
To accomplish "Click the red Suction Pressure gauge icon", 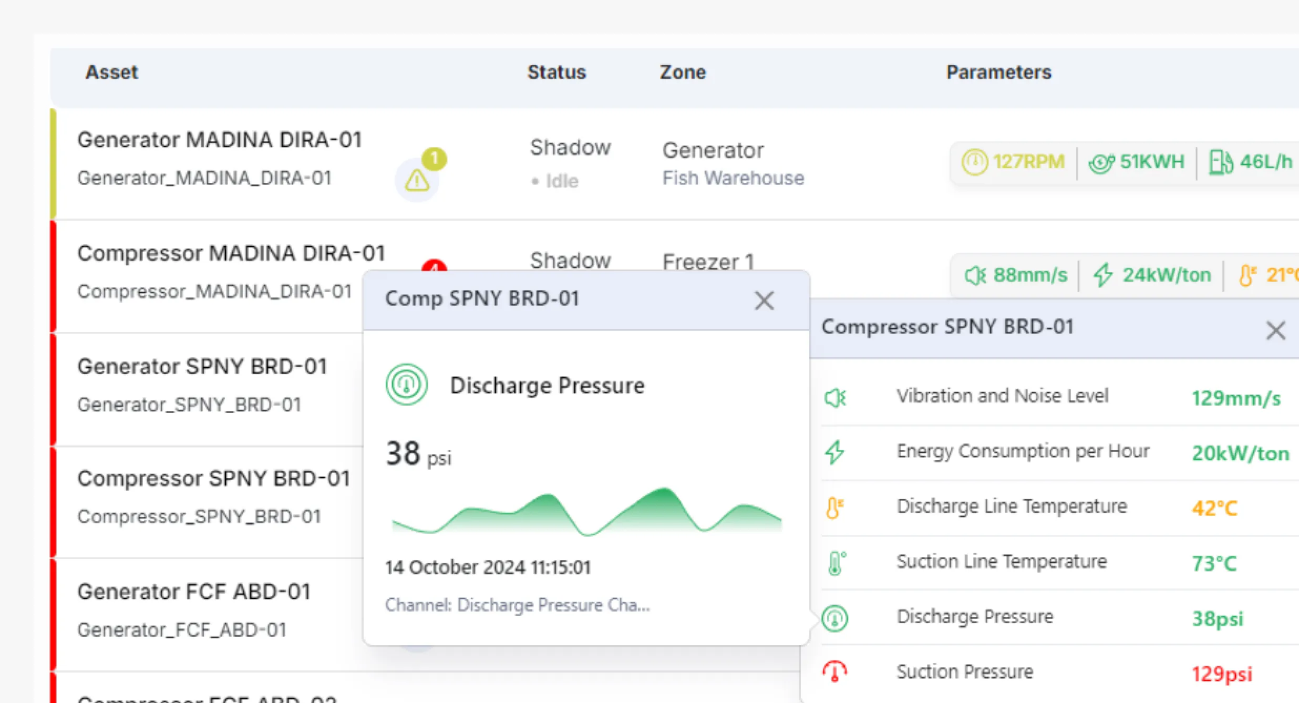I will (x=834, y=671).
